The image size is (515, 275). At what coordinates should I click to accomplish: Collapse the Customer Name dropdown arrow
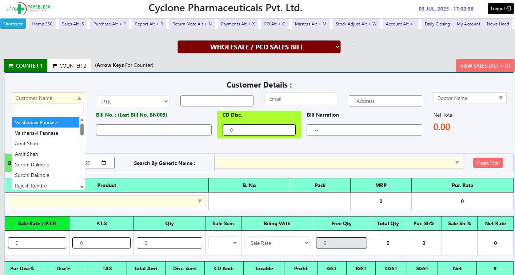coord(79,98)
